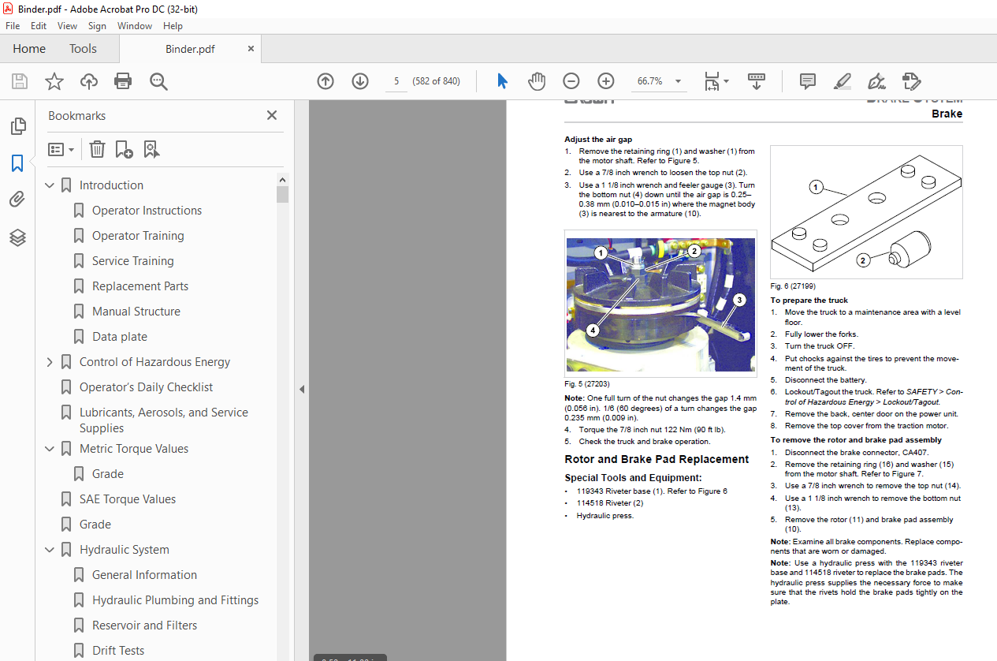Print the document with the printer icon
This screenshot has width=997, height=661.
123,81
